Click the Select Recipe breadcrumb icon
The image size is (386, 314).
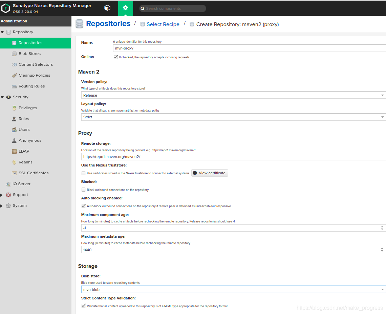(143, 24)
